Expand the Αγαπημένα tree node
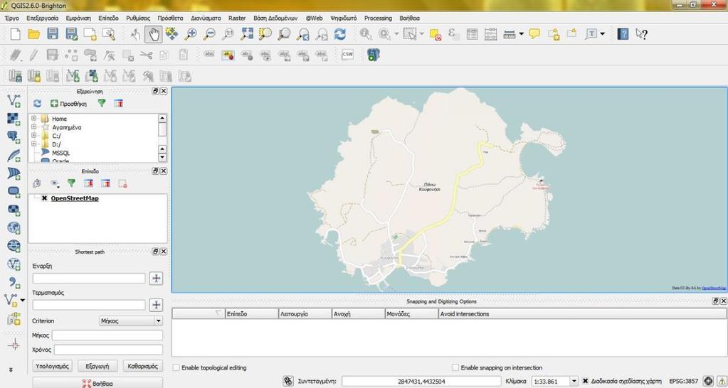 pos(34,127)
